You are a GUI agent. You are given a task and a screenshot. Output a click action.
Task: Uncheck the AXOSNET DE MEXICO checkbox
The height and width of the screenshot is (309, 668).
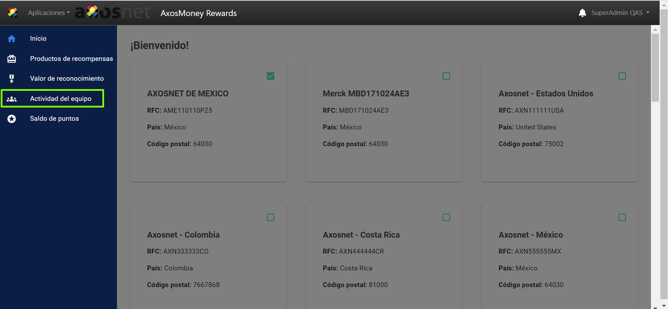click(270, 76)
